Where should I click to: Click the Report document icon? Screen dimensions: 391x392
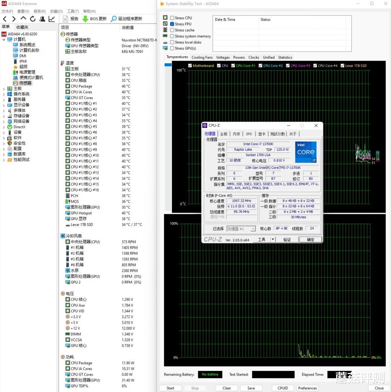pos(65,19)
